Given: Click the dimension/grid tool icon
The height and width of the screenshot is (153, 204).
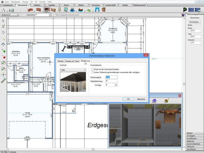Looking at the screenshot, I should [x=11, y=10].
